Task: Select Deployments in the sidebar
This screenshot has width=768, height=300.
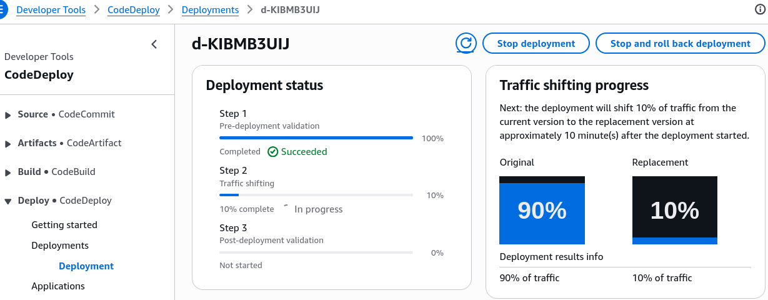Action: [x=60, y=245]
